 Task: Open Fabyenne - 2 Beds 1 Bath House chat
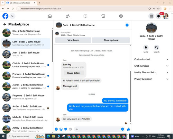[x=26, y=97]
